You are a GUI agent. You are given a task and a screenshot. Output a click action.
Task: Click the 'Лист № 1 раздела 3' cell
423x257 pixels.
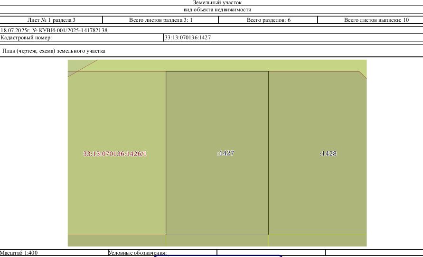(x=51, y=20)
